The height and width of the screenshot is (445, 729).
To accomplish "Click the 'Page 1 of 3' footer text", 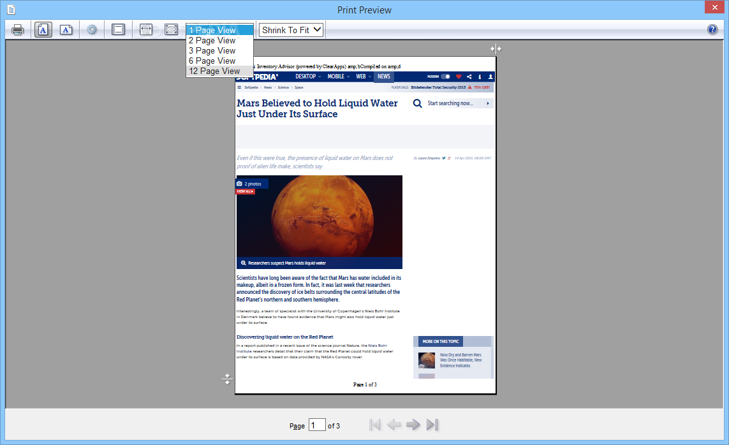I will [x=365, y=384].
